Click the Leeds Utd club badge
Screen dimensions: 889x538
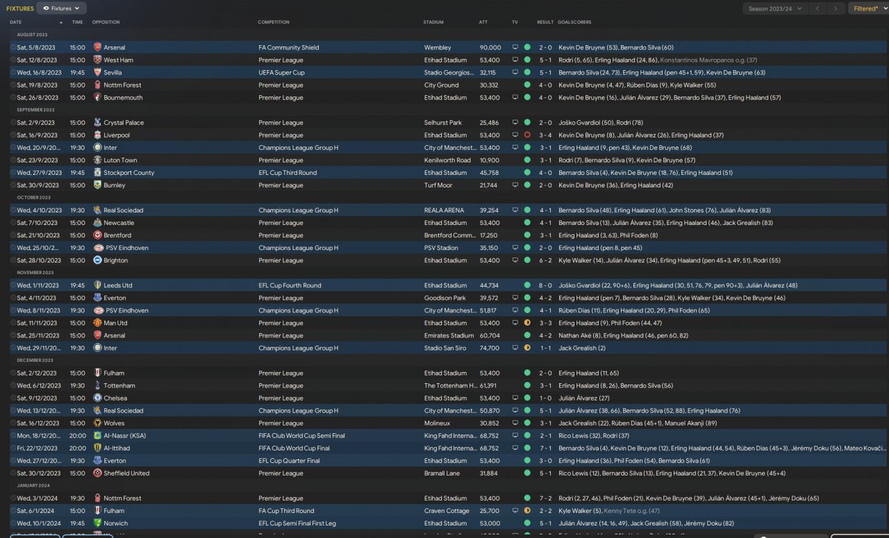click(x=97, y=285)
